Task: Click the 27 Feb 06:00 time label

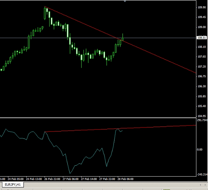Action: coord(71,179)
